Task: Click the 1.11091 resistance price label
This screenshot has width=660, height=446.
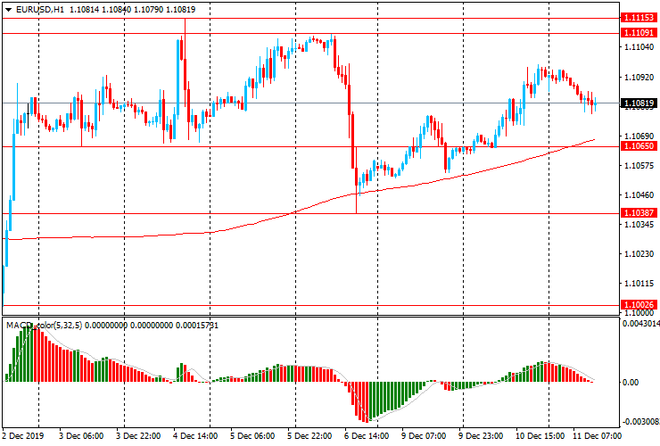Action: point(639,32)
